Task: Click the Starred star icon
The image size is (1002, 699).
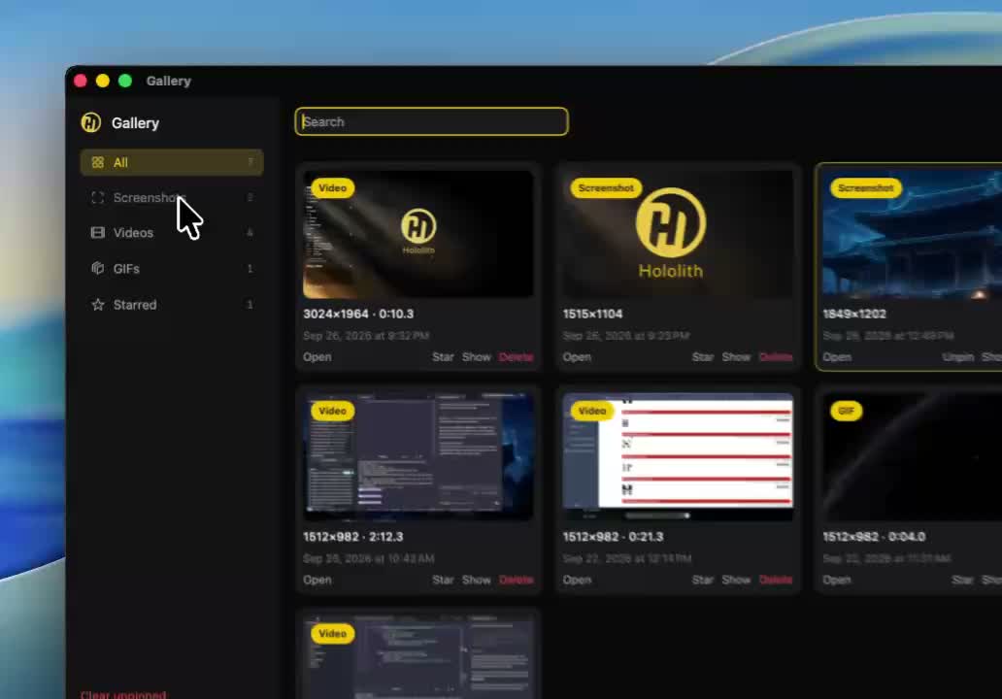Action: click(98, 305)
